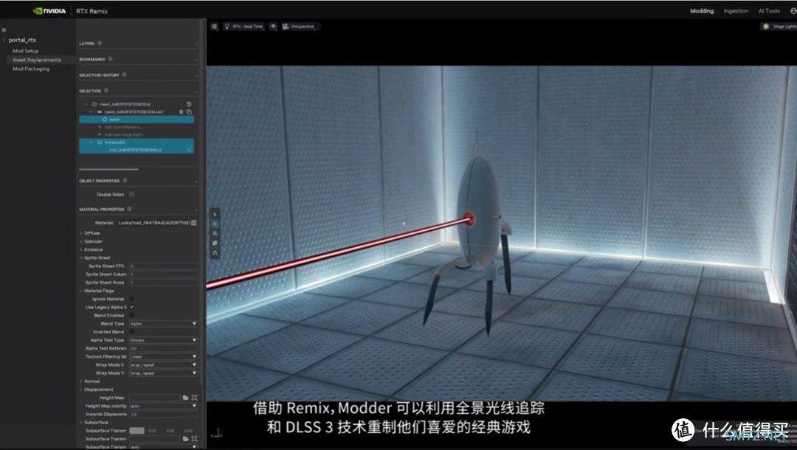Toggle the Inverted Blend checkbox

pyautogui.click(x=131, y=332)
